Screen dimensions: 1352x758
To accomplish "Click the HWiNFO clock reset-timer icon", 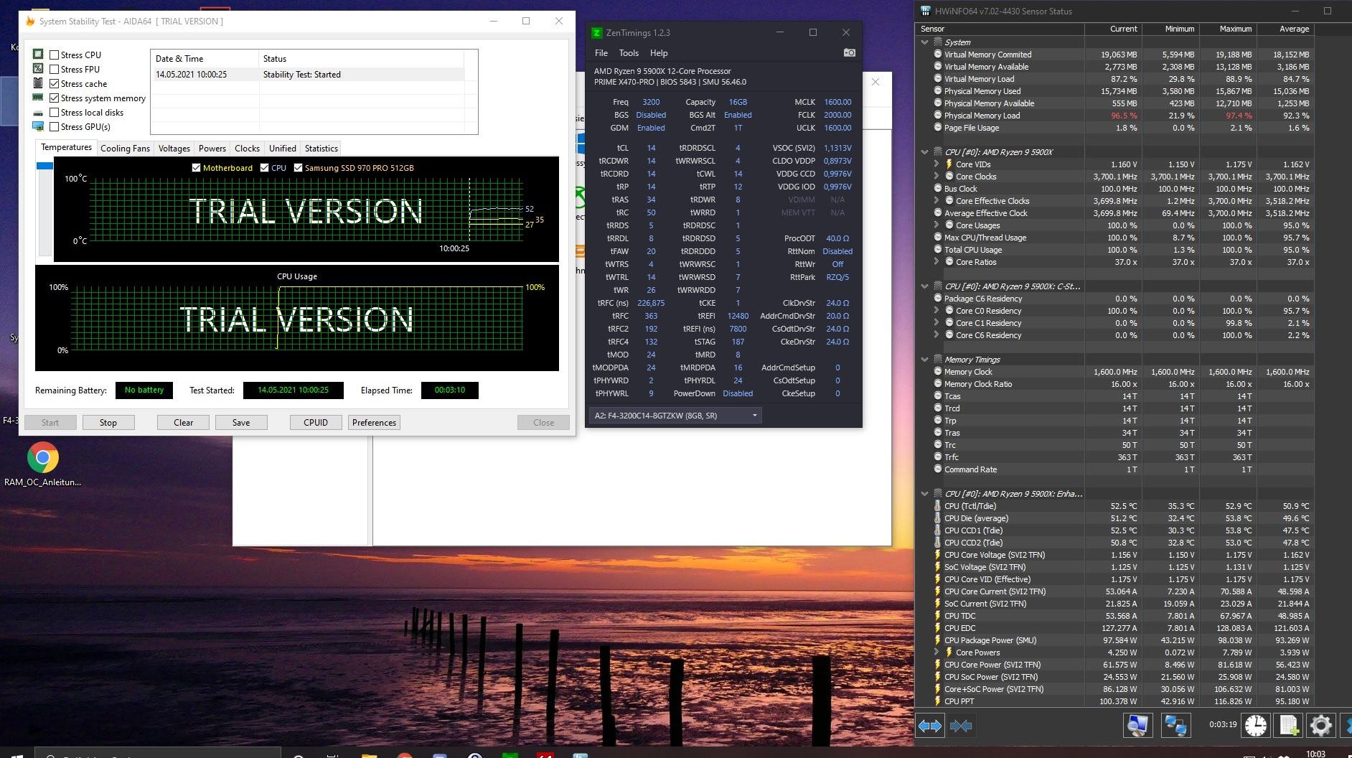I will pyautogui.click(x=1256, y=726).
